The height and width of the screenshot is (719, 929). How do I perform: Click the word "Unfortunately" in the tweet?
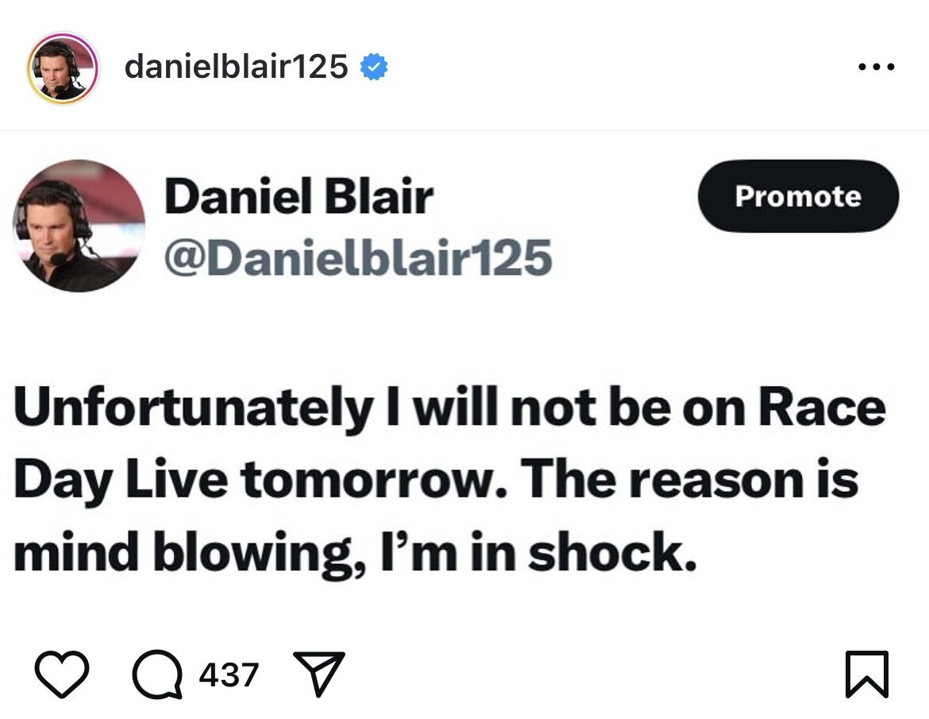pos(192,409)
